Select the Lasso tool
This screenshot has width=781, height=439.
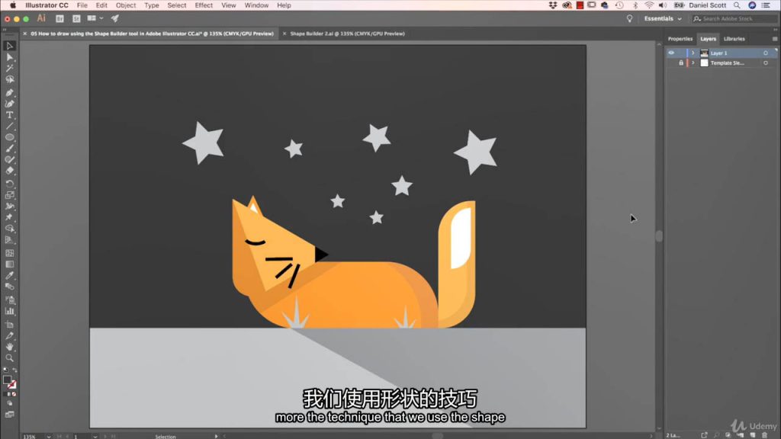[9, 79]
